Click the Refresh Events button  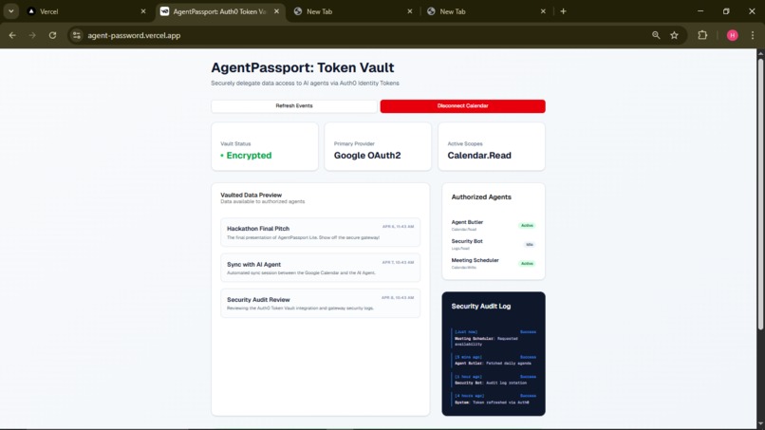(x=294, y=106)
